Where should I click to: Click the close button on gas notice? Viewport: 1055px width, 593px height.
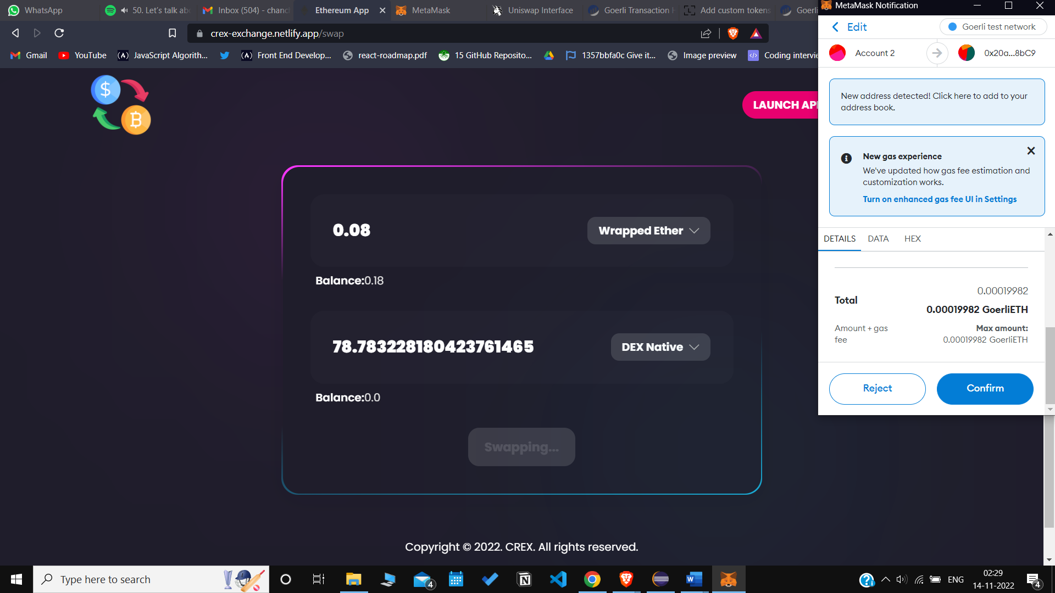pos(1029,150)
